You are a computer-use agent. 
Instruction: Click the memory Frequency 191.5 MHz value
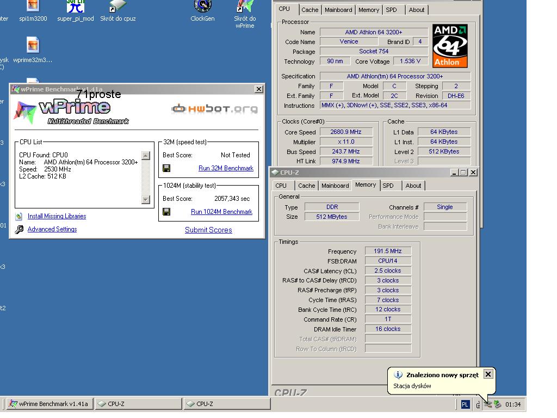click(388, 251)
